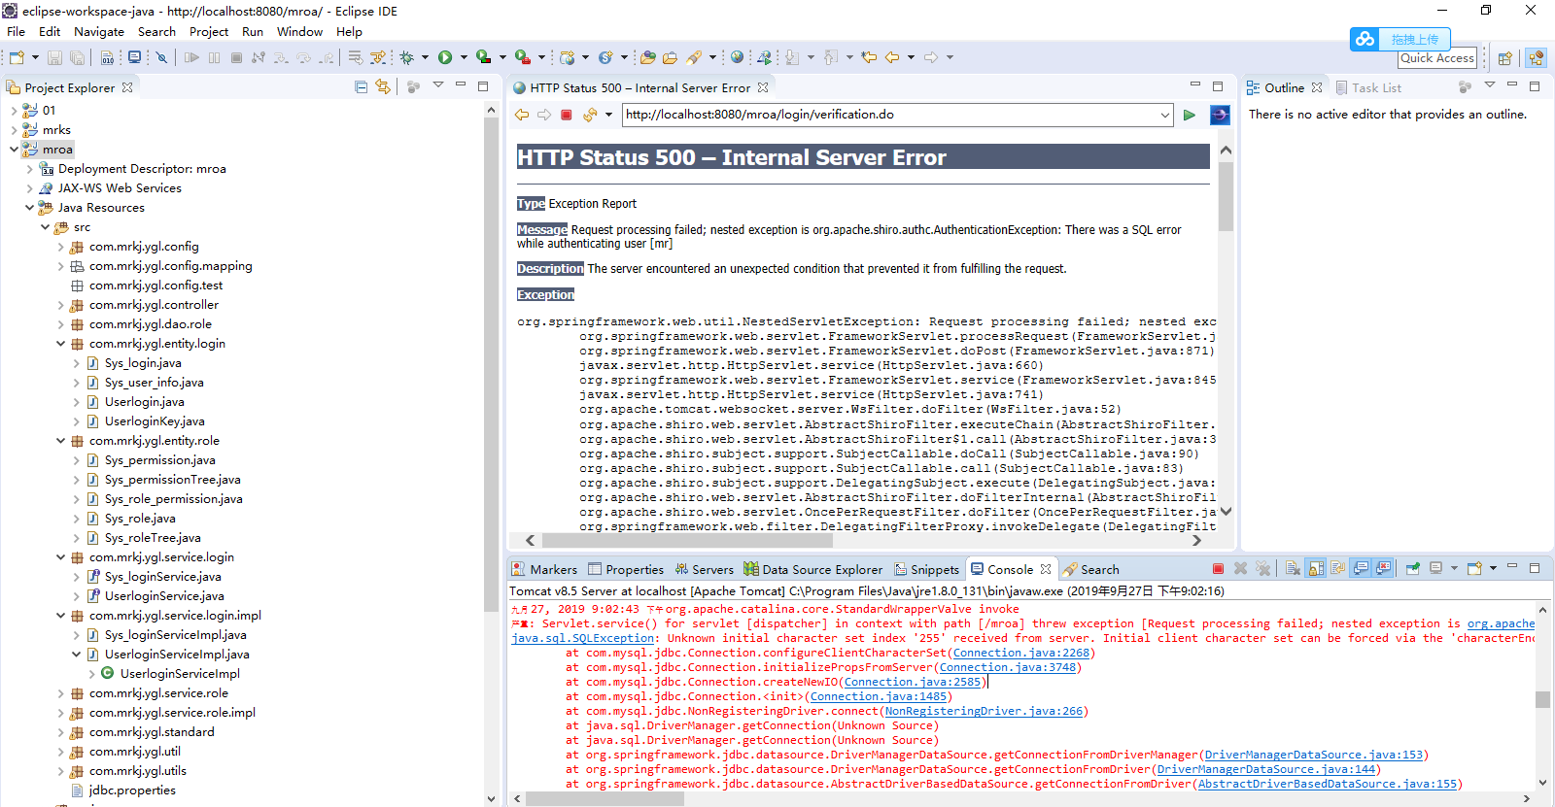1555x807 pixels.
Task: Terminate the Tomcat server from Console
Action: click(1218, 569)
